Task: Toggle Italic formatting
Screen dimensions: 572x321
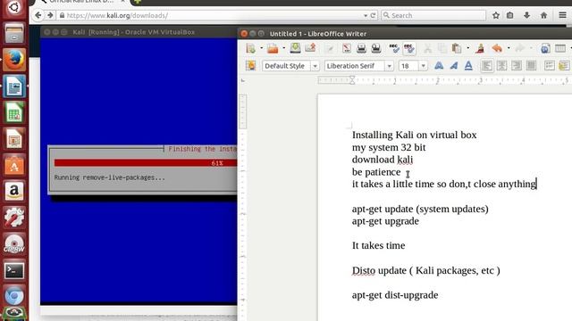Action: pos(454,66)
